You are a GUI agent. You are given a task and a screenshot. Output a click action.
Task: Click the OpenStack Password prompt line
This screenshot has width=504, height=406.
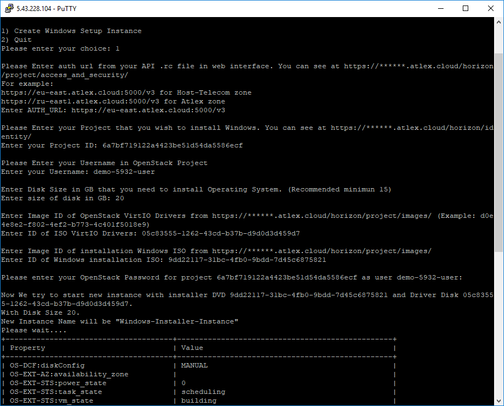pos(232,277)
